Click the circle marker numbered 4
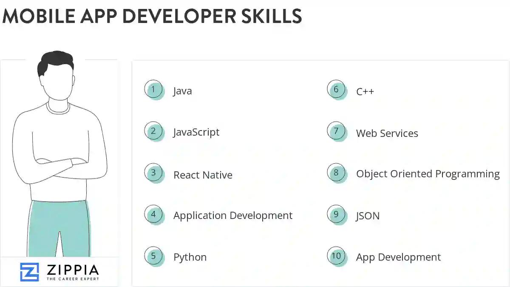The image size is (510, 287). [x=154, y=215]
